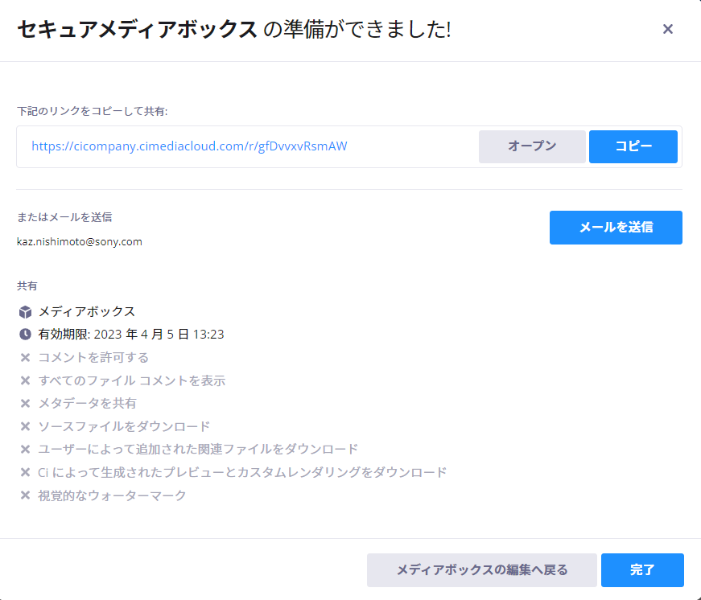Click the メディアボックス cube icon
This screenshot has height=600, width=701.
click(x=26, y=312)
